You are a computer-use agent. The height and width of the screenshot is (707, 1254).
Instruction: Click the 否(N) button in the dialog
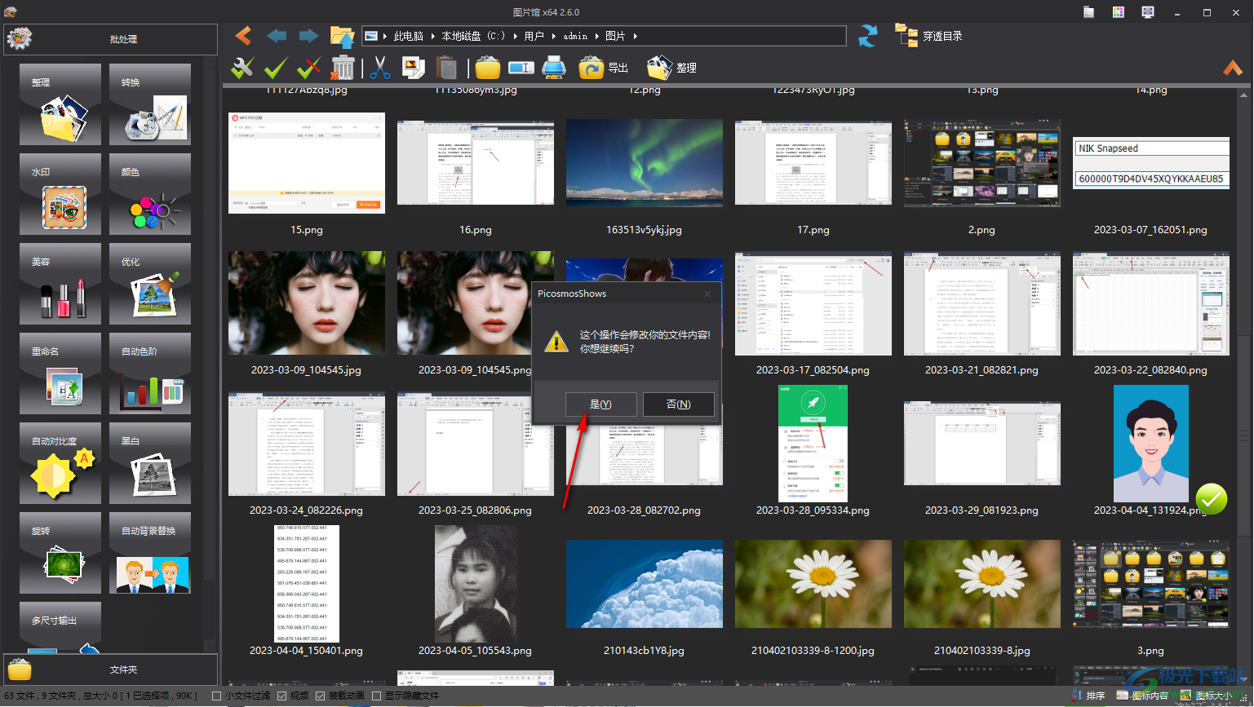click(678, 404)
